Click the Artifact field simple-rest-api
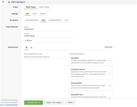The height and width of the screenshot is (107, 137). click(x=49, y=36)
